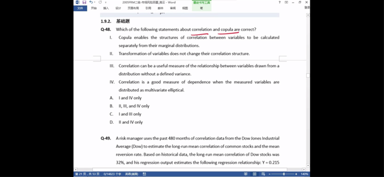The height and width of the screenshot is (177, 384).
Task: Click the Redo icon in title bar
Action: click(100, 2)
